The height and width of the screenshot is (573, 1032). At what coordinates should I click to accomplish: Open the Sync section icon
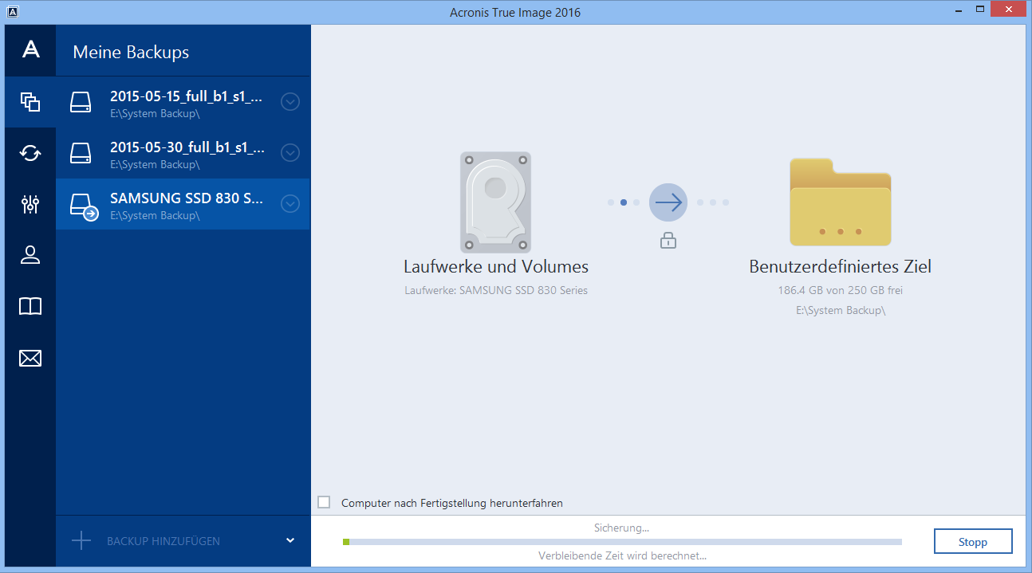[x=30, y=153]
